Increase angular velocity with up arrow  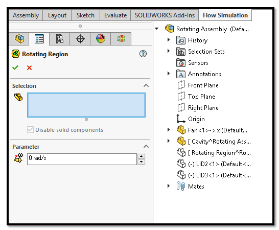[x=141, y=156]
